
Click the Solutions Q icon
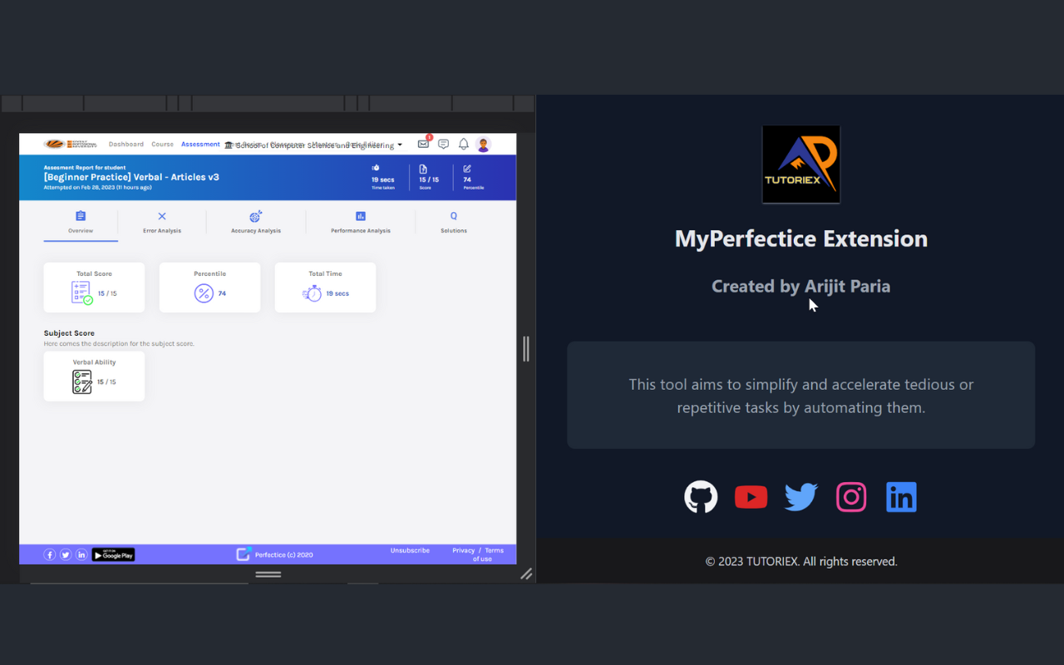(453, 216)
